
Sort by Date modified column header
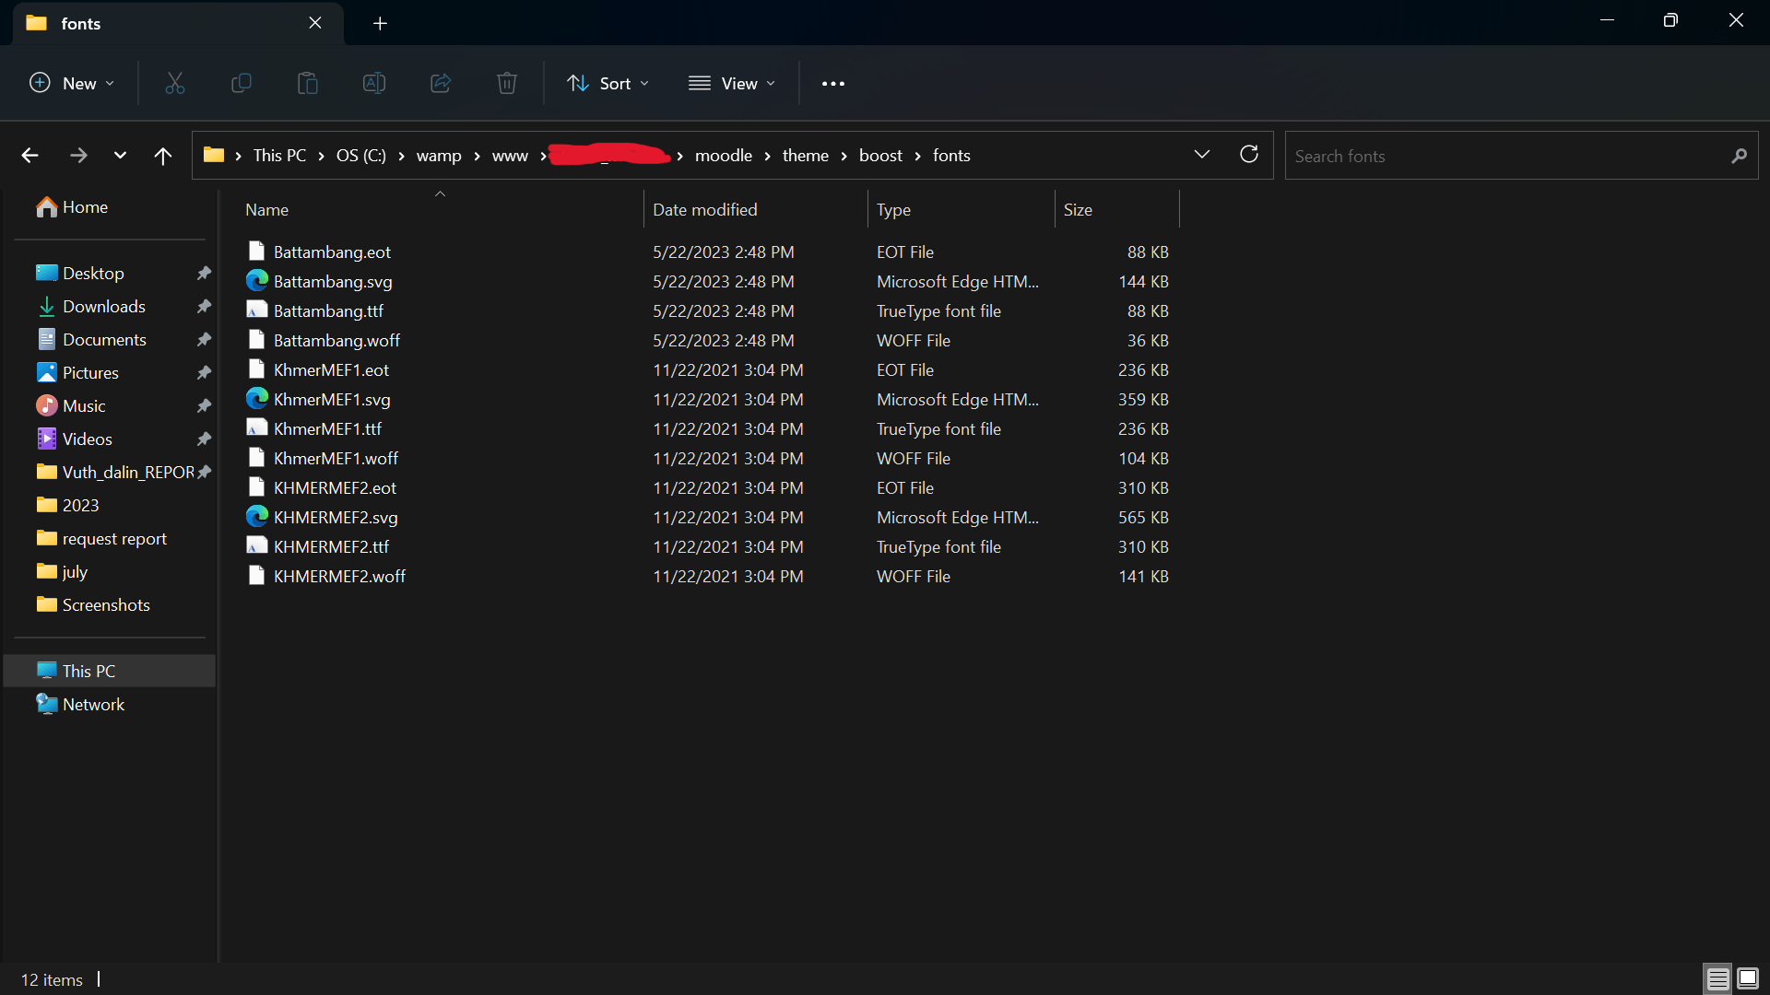[755, 210]
